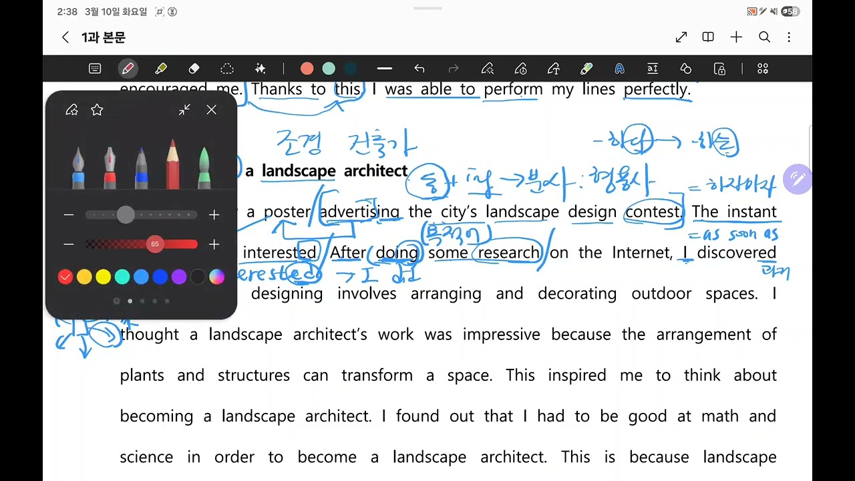The width and height of the screenshot is (855, 481).
Task: Toggle the favorite star in the pen panel
Action: click(x=97, y=110)
